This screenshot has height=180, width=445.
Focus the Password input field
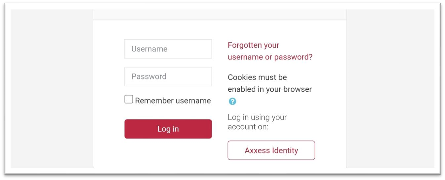click(x=168, y=76)
